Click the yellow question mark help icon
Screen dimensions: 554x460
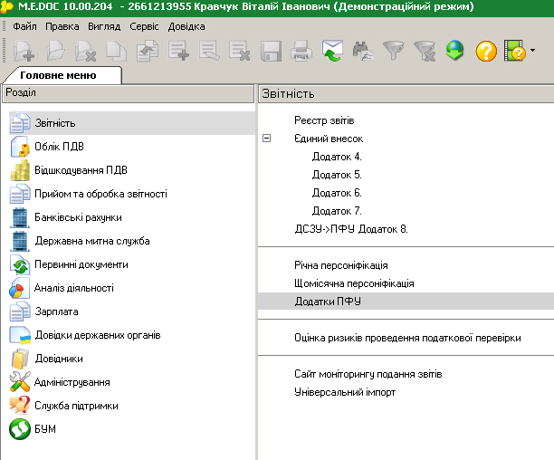pyautogui.click(x=486, y=51)
